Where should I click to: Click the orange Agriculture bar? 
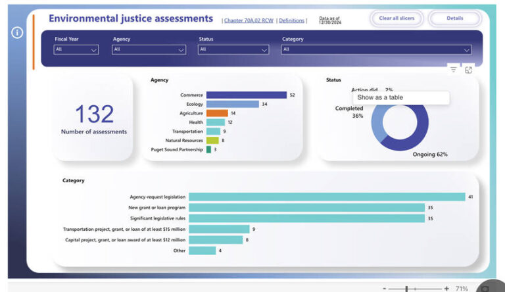click(217, 113)
